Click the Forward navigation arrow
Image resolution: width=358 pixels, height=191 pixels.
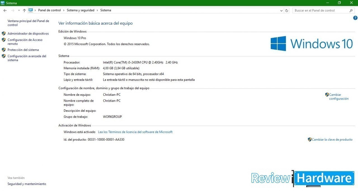pyautogui.click(x=13, y=10)
